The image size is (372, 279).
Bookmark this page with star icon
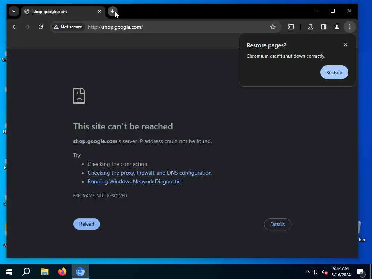(x=273, y=27)
